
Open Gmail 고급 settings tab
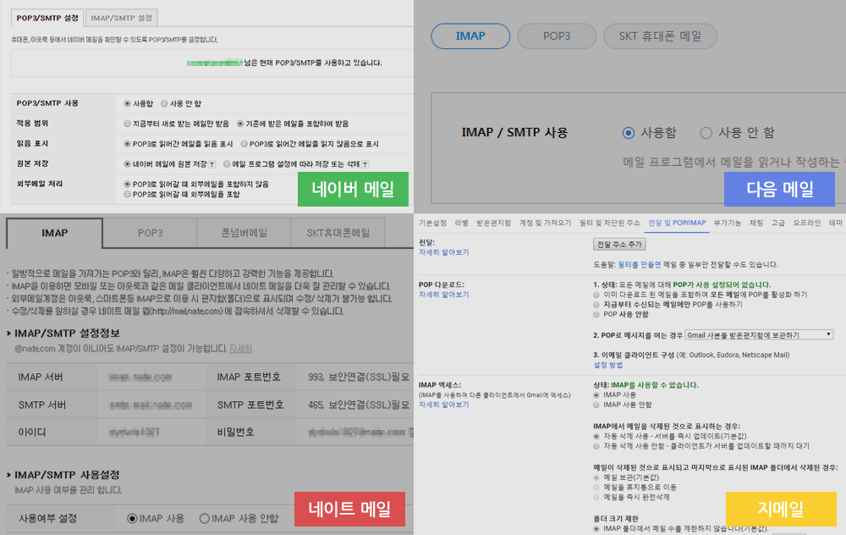click(x=778, y=223)
